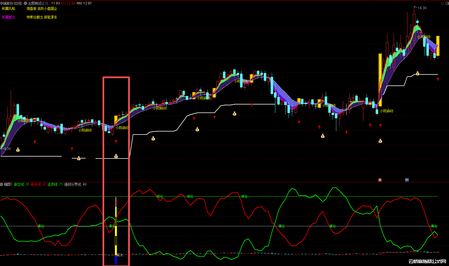This screenshot has height=266, width=449.
Task: Click the red 涨 marker icon
Action: click(x=380, y=180)
